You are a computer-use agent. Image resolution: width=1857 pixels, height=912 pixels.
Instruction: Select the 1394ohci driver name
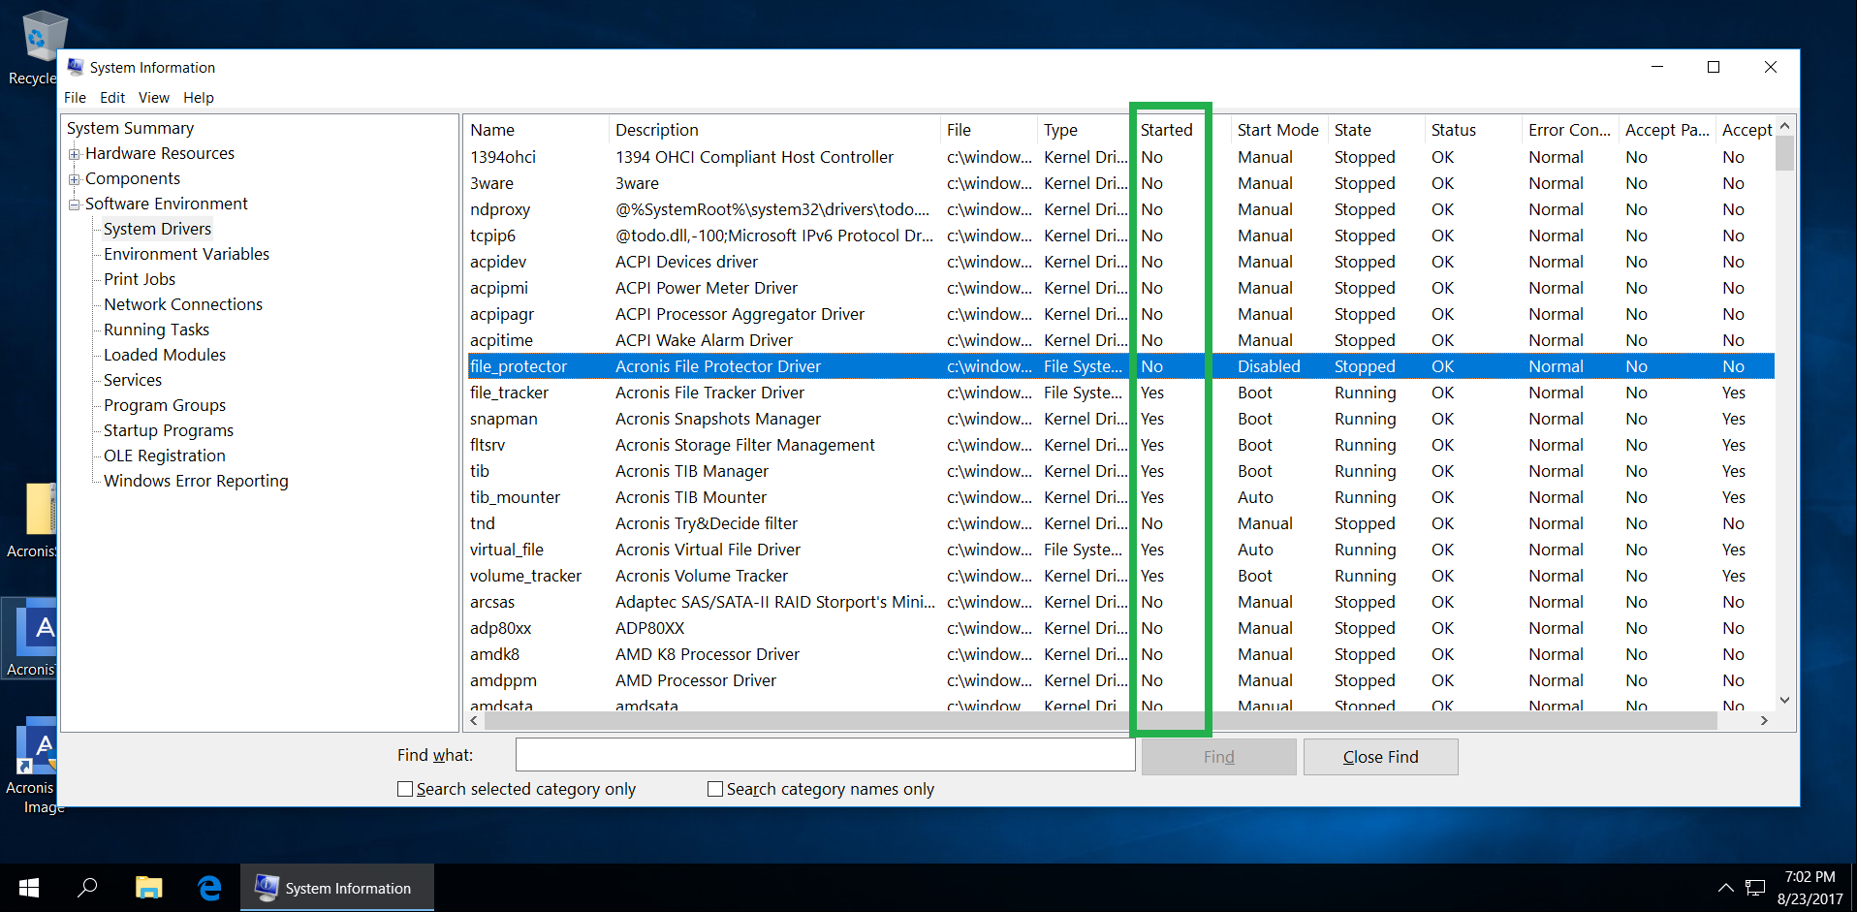[x=503, y=157]
